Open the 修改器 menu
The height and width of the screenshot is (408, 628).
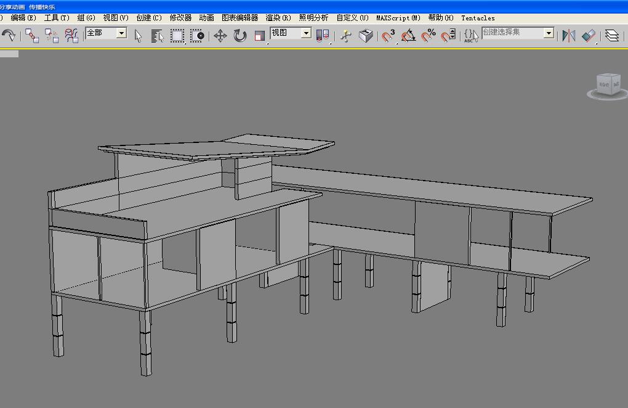tap(180, 18)
